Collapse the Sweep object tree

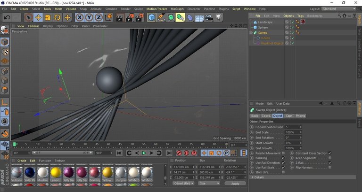pyautogui.click(x=251, y=33)
